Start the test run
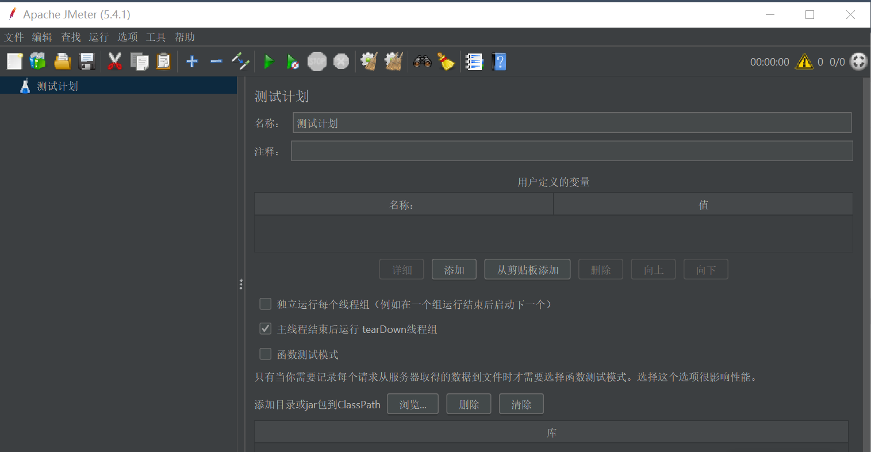Screen dimensions: 871x452 coord(269,62)
